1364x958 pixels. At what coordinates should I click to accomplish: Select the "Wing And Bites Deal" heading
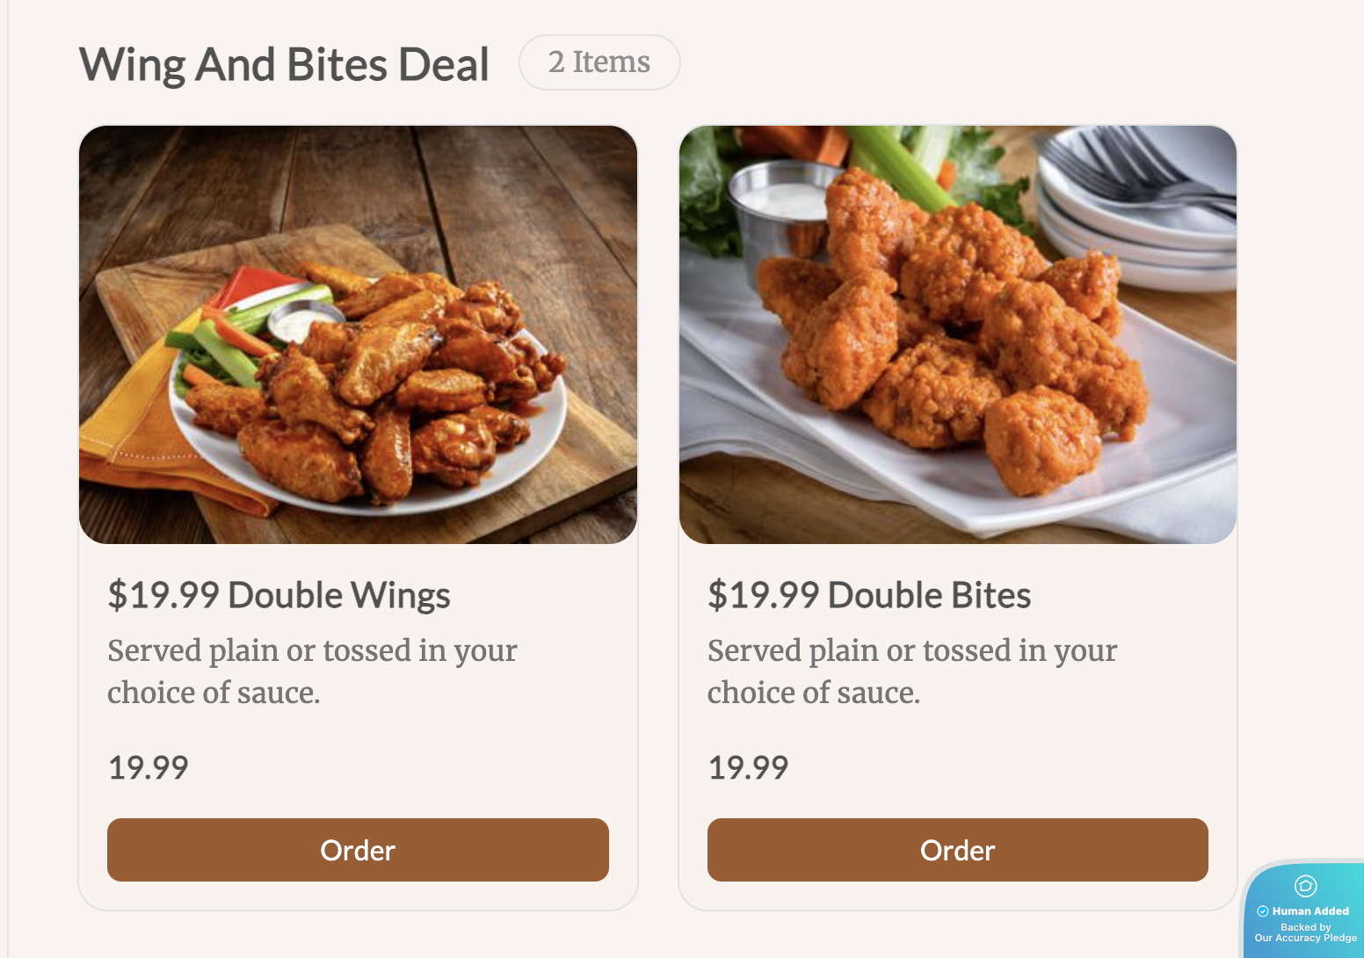[x=284, y=65]
